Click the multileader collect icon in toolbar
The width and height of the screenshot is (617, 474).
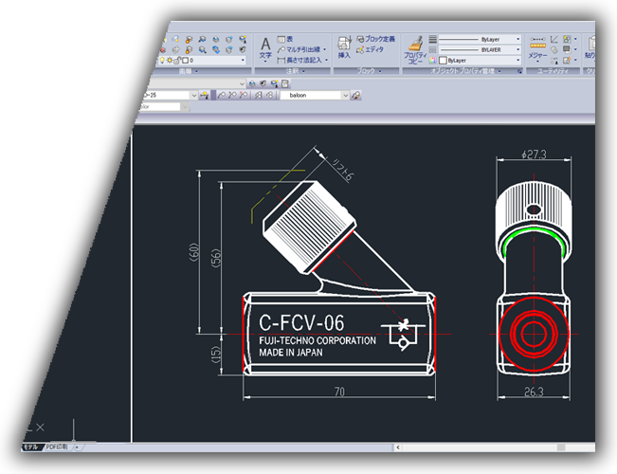pos(269,95)
